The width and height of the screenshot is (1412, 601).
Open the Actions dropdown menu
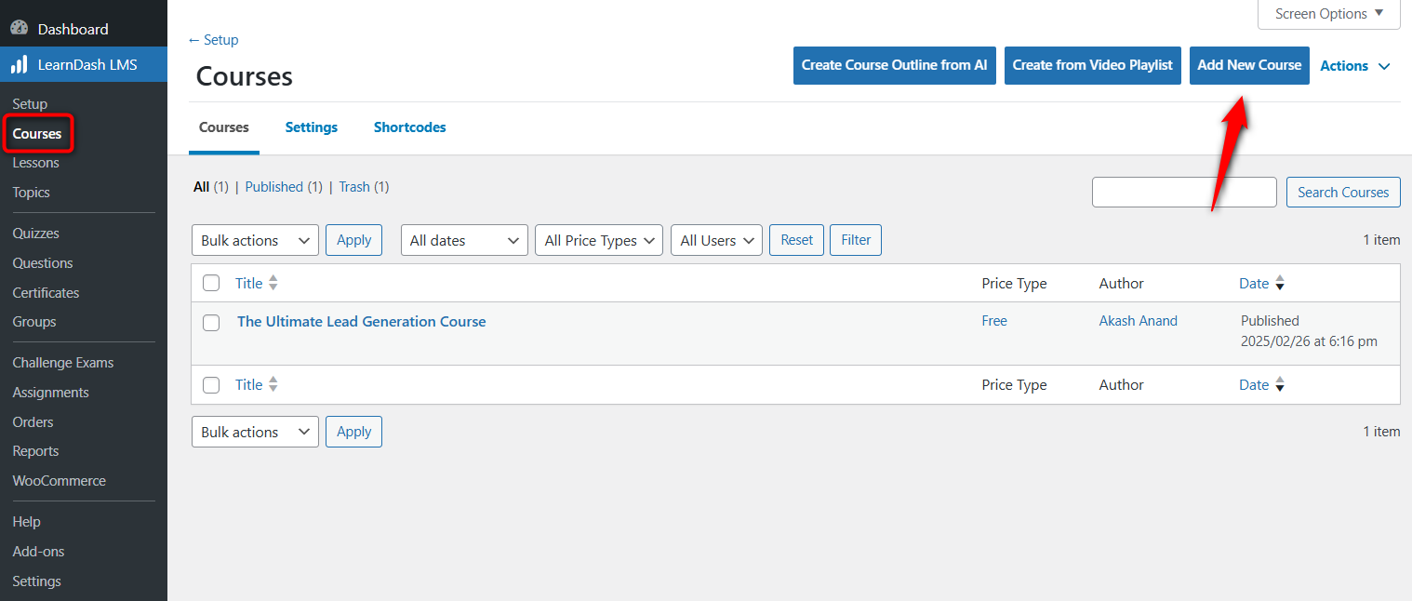pyautogui.click(x=1354, y=65)
